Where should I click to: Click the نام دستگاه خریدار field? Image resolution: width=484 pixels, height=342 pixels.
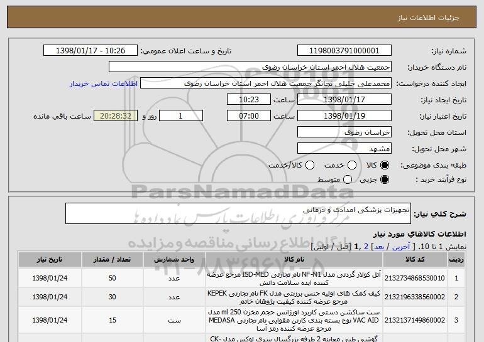(x=250, y=67)
